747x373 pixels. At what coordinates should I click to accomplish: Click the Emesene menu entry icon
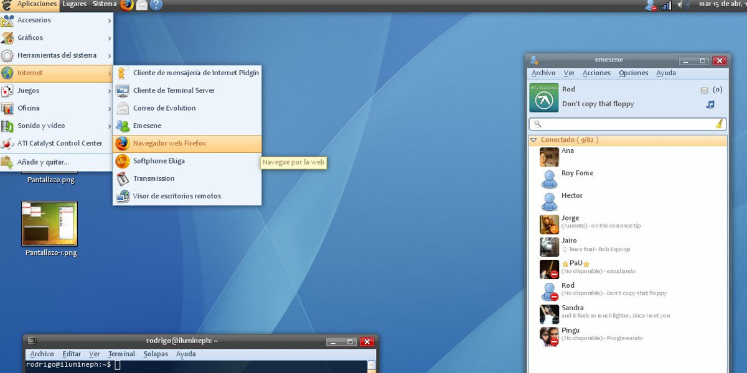click(x=123, y=126)
